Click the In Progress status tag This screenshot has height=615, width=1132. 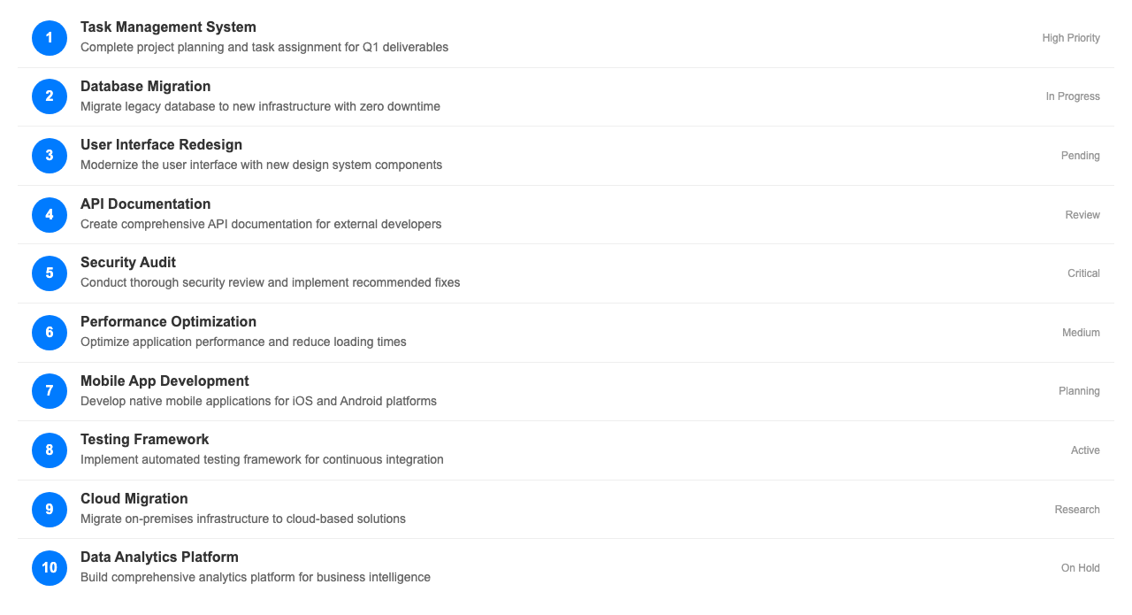1073,96
